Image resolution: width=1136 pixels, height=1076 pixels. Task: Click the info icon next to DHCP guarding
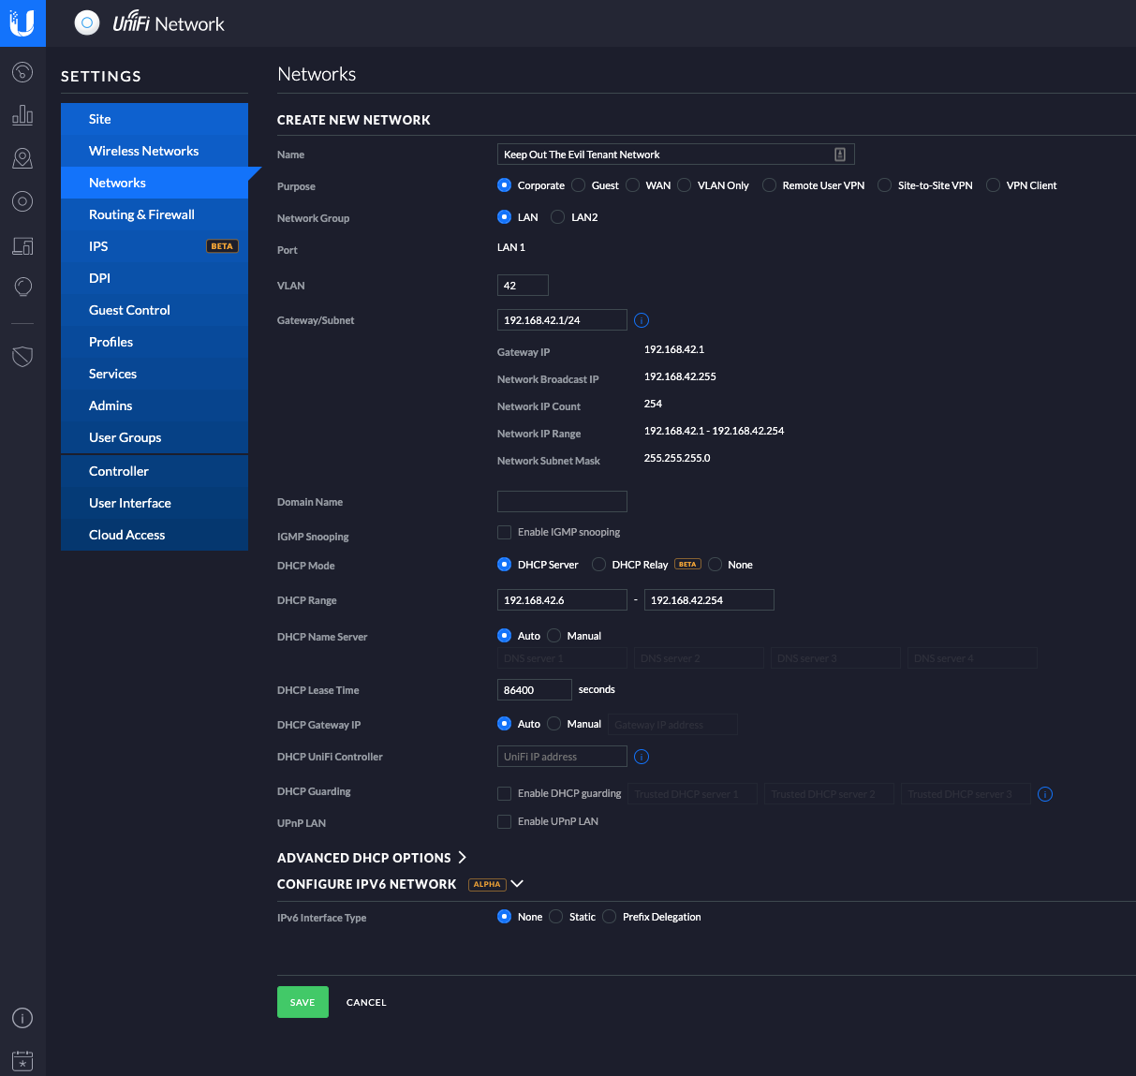pyautogui.click(x=1045, y=794)
